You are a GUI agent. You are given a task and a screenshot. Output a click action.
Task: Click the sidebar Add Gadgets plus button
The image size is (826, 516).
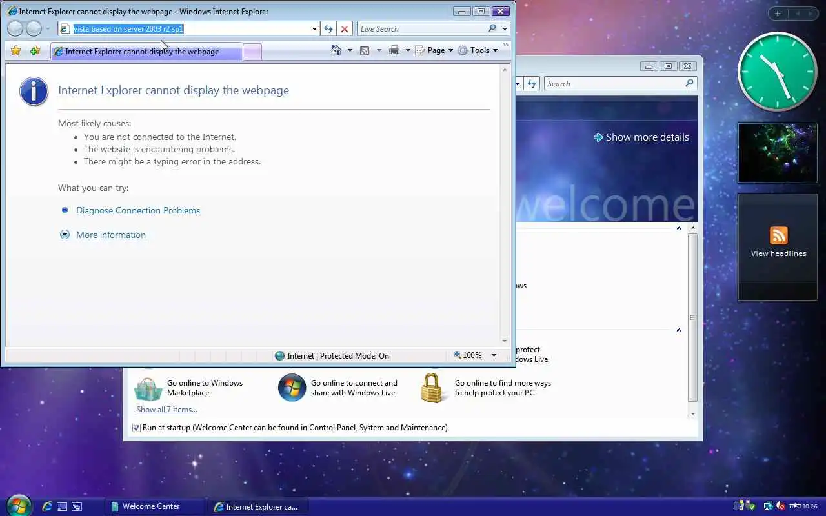click(x=778, y=14)
